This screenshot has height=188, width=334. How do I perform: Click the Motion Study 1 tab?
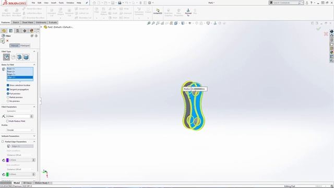(42, 183)
